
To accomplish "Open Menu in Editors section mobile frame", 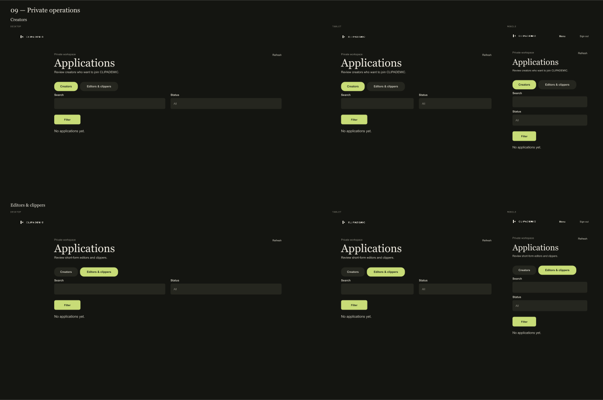I will click(x=562, y=222).
